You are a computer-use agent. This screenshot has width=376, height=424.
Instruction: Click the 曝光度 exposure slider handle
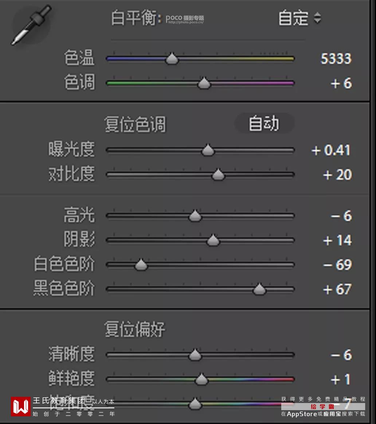[x=208, y=150]
